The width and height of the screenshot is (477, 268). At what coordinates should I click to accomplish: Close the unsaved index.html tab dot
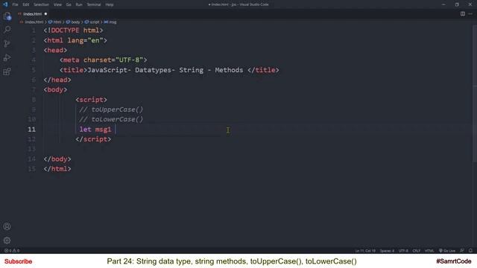tap(45, 13)
